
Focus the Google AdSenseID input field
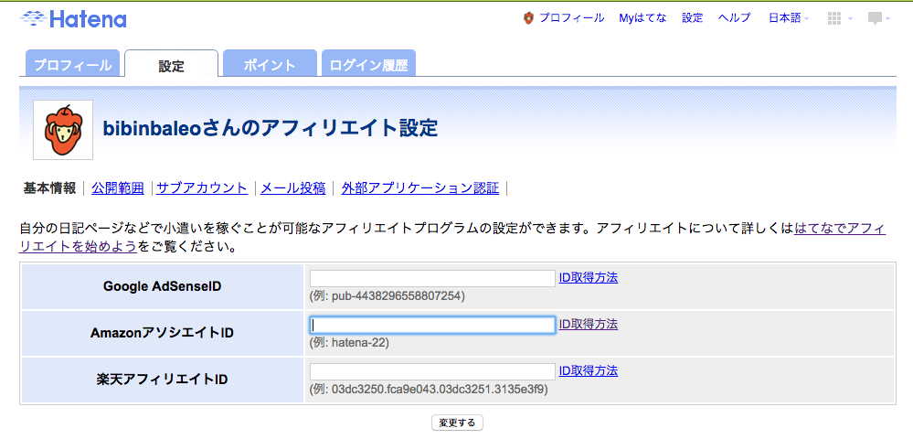pyautogui.click(x=432, y=278)
